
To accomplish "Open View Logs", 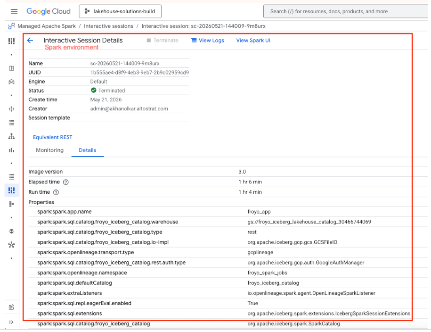I will [x=208, y=41].
